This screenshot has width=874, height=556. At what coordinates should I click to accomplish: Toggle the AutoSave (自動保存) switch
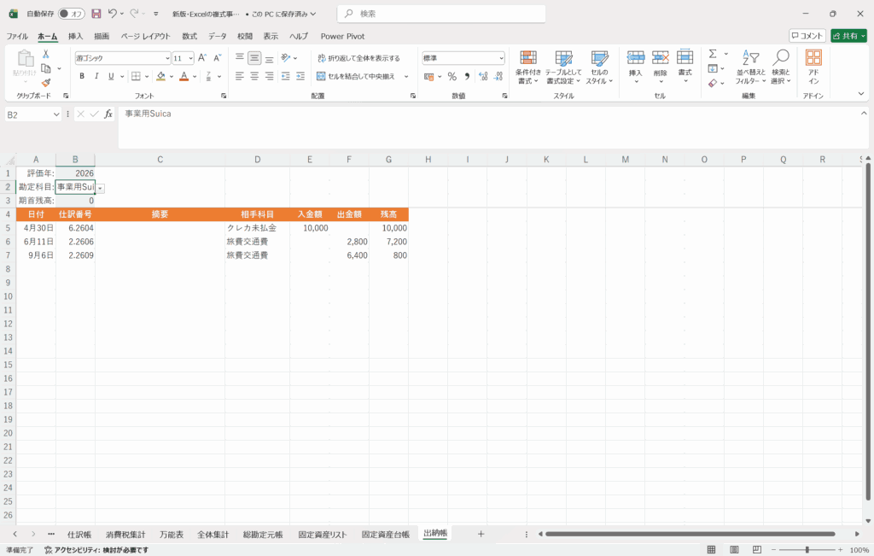[71, 14]
